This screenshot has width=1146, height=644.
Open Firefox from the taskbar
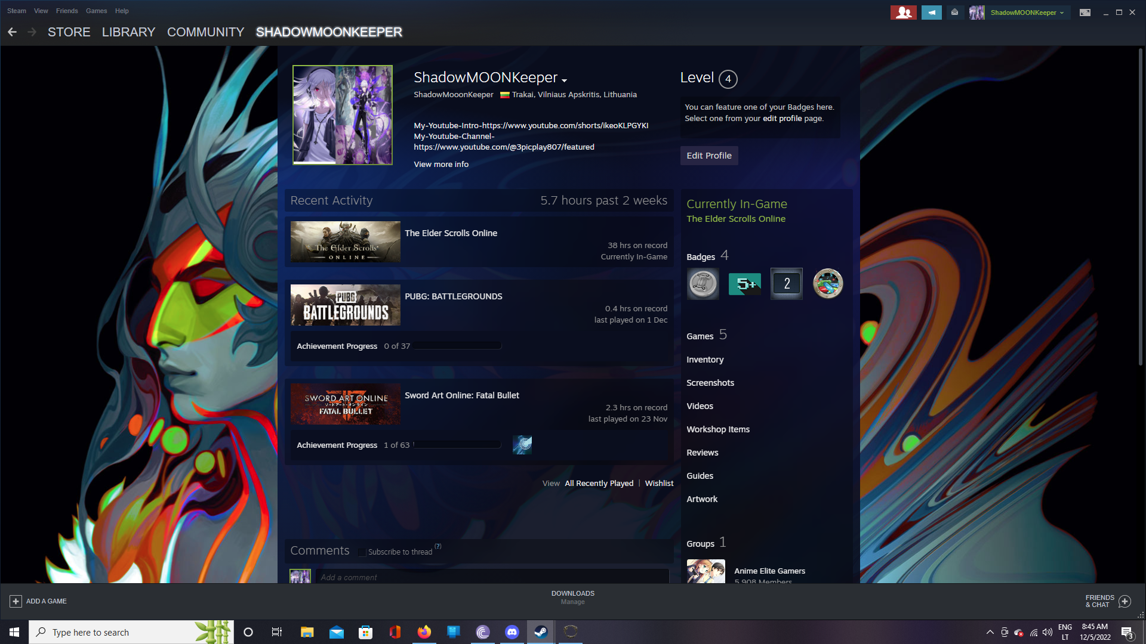pos(424,632)
